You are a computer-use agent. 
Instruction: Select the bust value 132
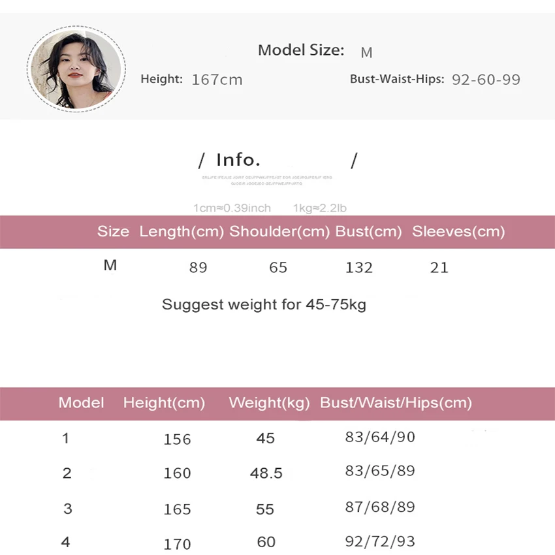(360, 268)
